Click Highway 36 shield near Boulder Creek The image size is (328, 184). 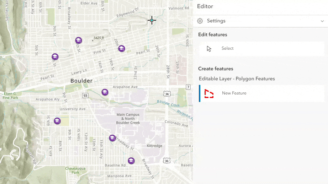coord(167,93)
